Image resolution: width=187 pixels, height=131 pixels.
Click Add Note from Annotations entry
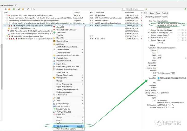point(69,47)
